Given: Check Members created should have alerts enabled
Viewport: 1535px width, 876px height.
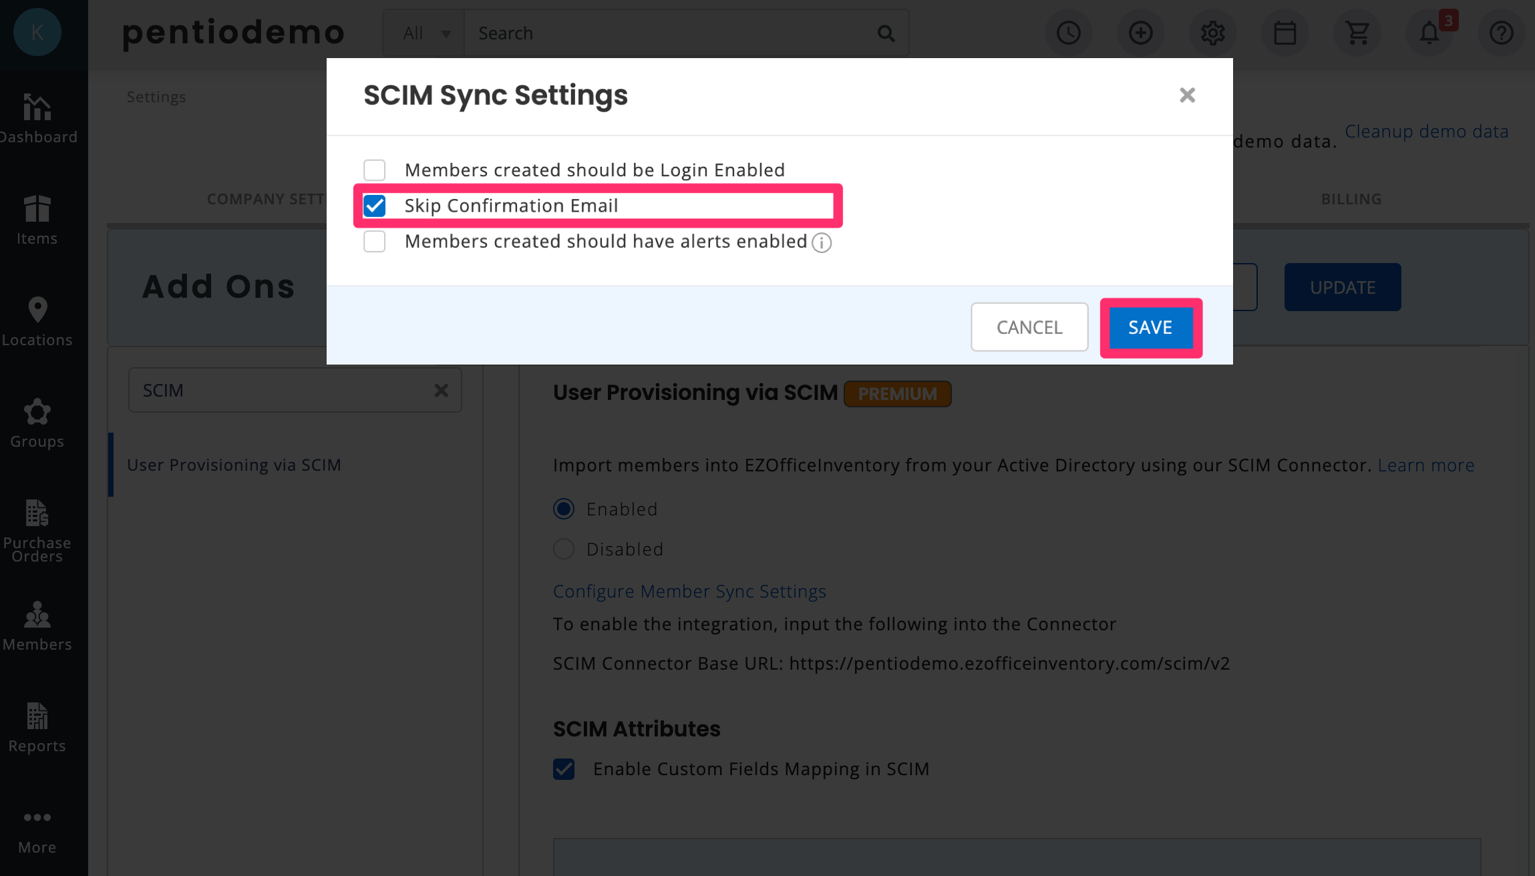Looking at the screenshot, I should [375, 241].
